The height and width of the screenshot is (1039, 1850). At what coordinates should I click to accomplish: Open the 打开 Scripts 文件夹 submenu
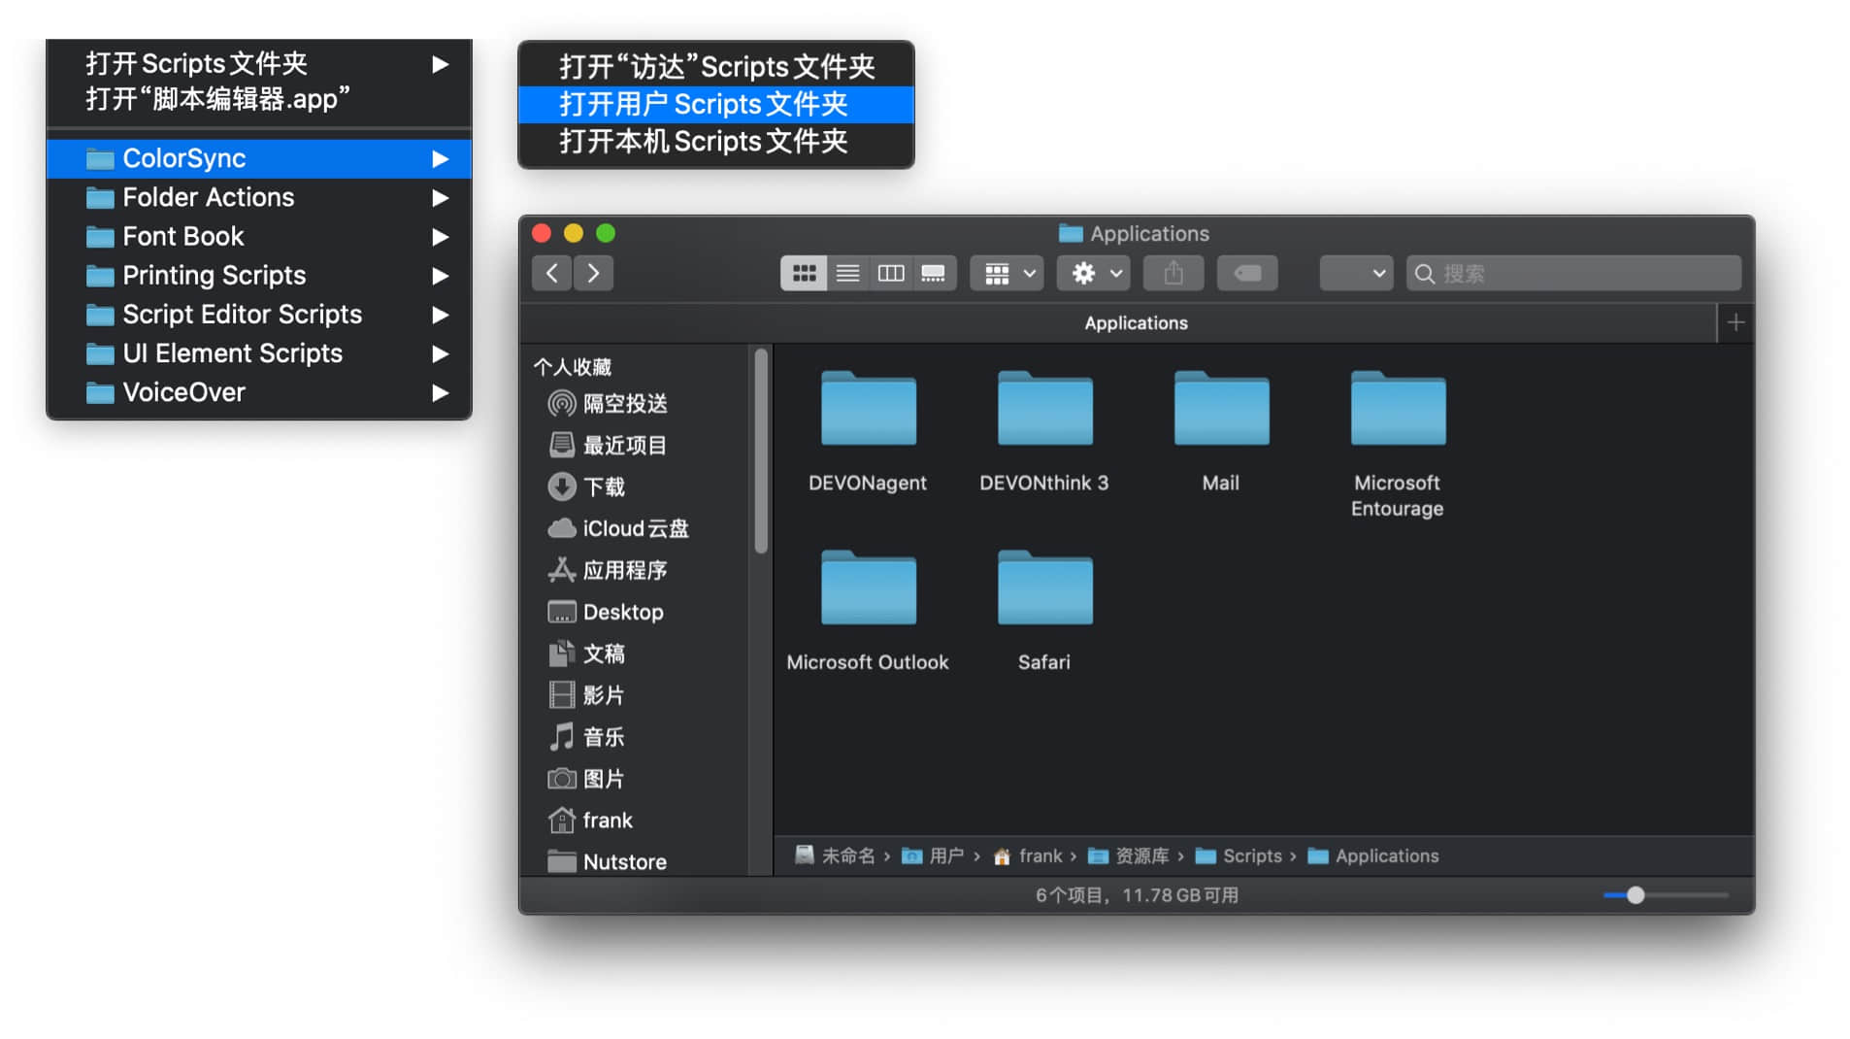click(259, 63)
